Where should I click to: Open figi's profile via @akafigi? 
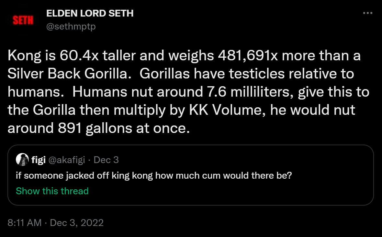click(67, 160)
